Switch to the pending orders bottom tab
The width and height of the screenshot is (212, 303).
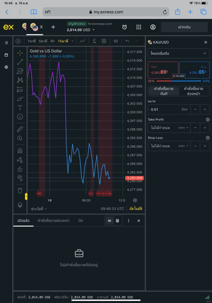pyautogui.click(x=54, y=221)
